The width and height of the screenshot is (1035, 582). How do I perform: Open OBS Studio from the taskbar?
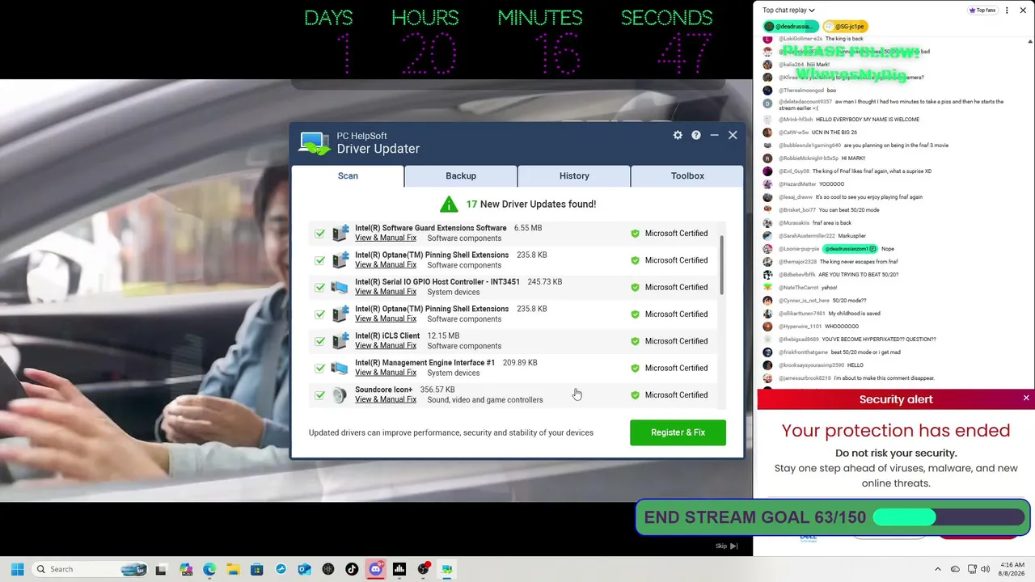pyautogui.click(x=423, y=569)
